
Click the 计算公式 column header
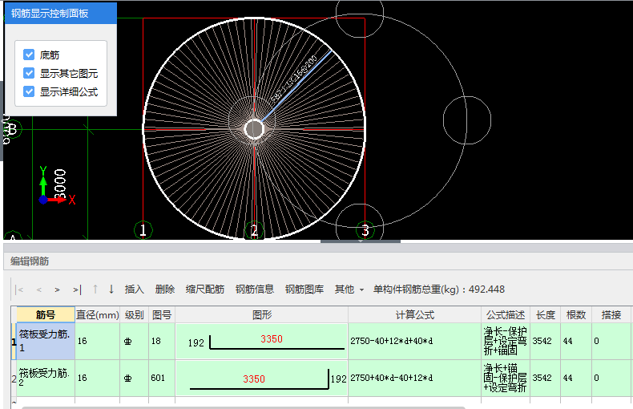(x=414, y=315)
